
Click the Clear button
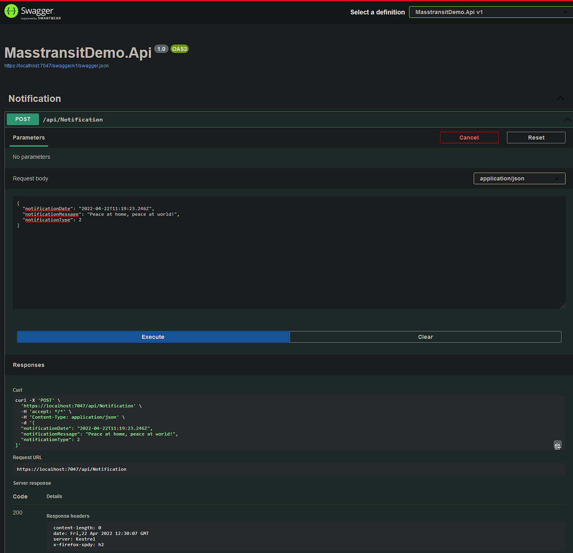pos(425,337)
